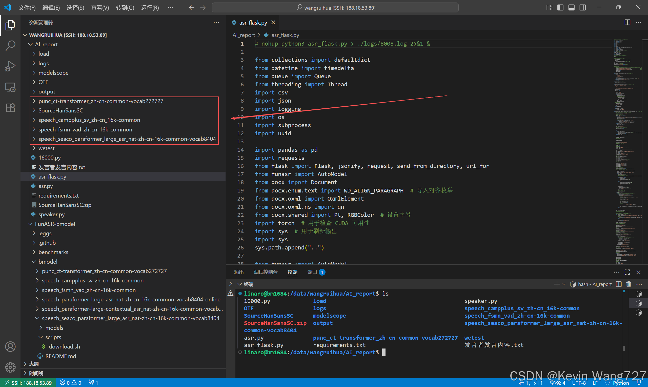Open the 查看(V) menu
This screenshot has width=648, height=387.
(x=100, y=8)
